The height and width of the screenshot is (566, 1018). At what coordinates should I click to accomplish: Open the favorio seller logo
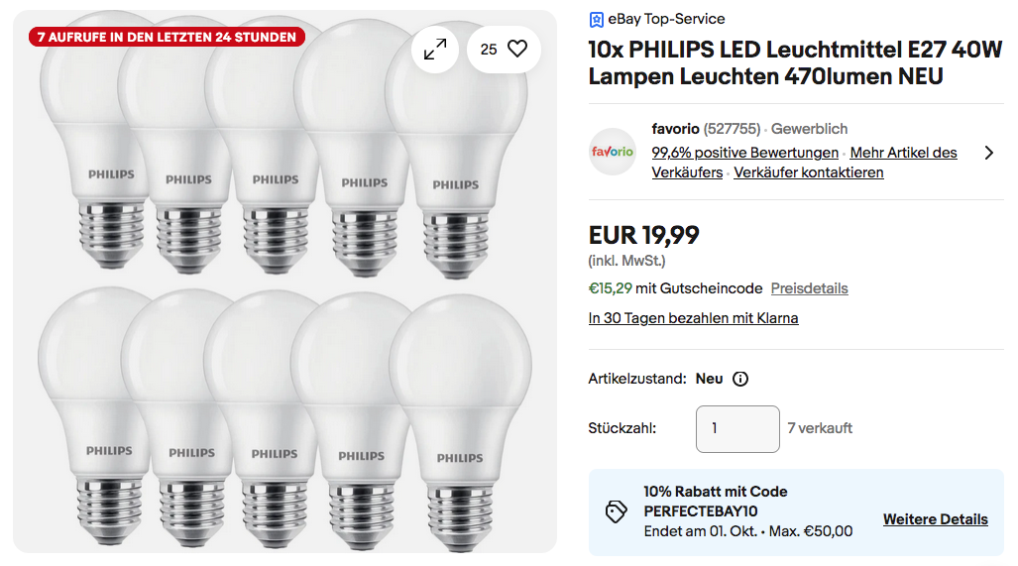[613, 152]
